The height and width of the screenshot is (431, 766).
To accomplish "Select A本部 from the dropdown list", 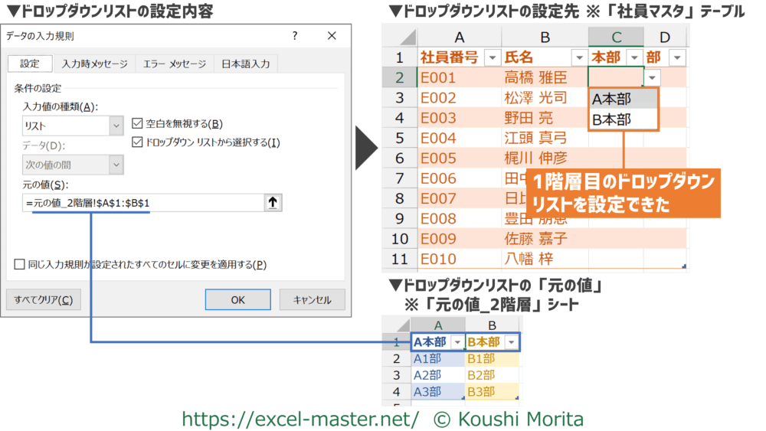I will [x=623, y=98].
